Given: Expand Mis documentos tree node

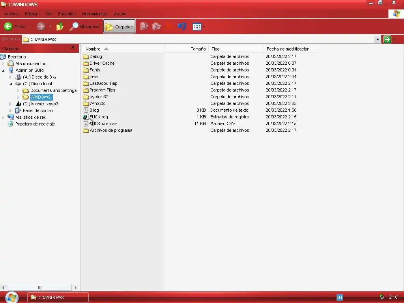Looking at the screenshot, I should [3, 64].
